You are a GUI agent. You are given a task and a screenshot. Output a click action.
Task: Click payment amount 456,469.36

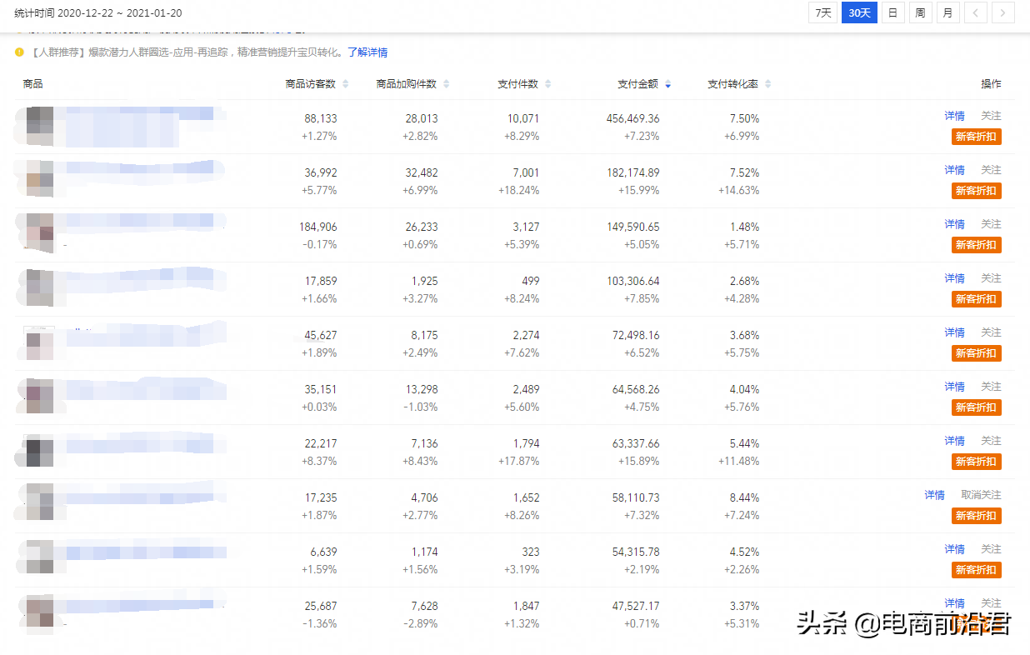coord(632,118)
